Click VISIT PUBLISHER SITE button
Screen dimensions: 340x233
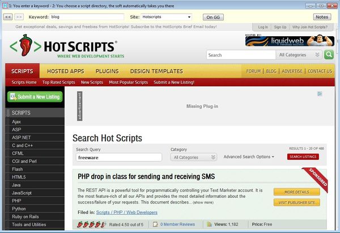(296, 202)
